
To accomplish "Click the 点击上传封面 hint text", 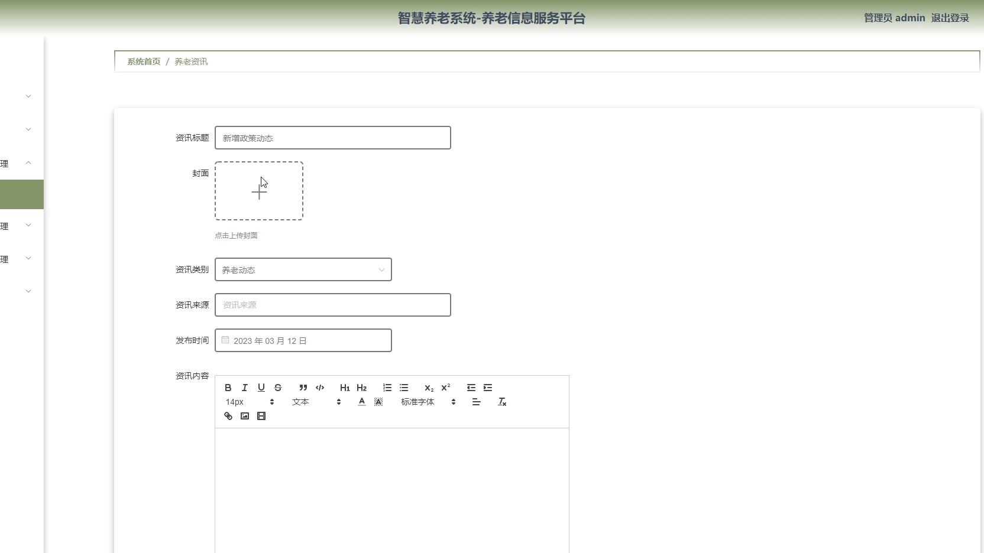I will (x=236, y=235).
